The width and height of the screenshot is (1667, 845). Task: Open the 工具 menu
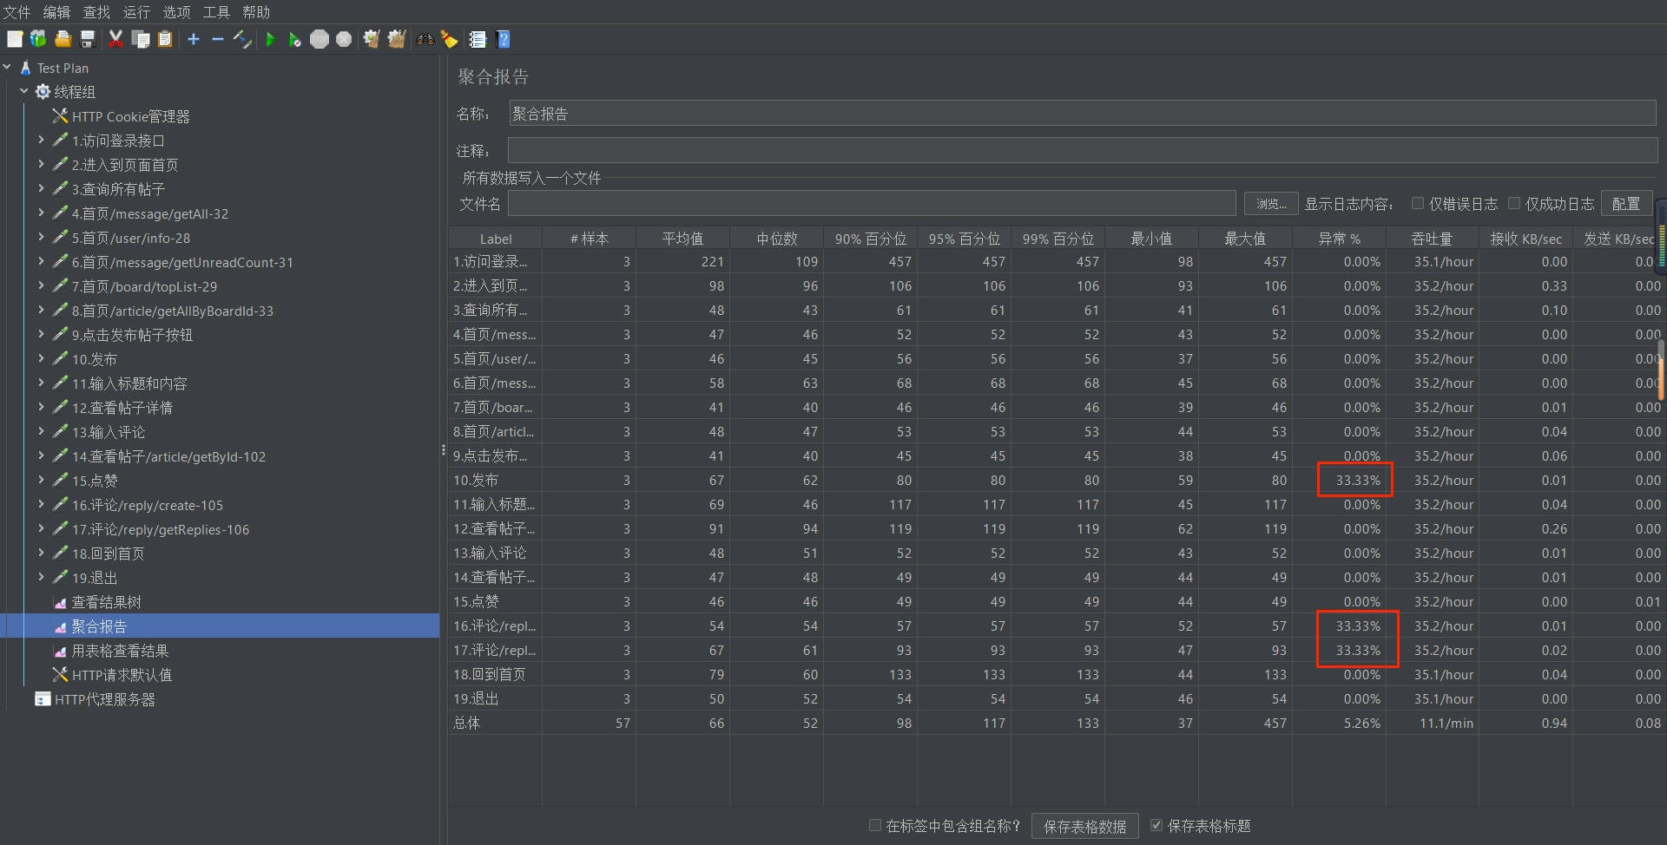click(x=216, y=12)
